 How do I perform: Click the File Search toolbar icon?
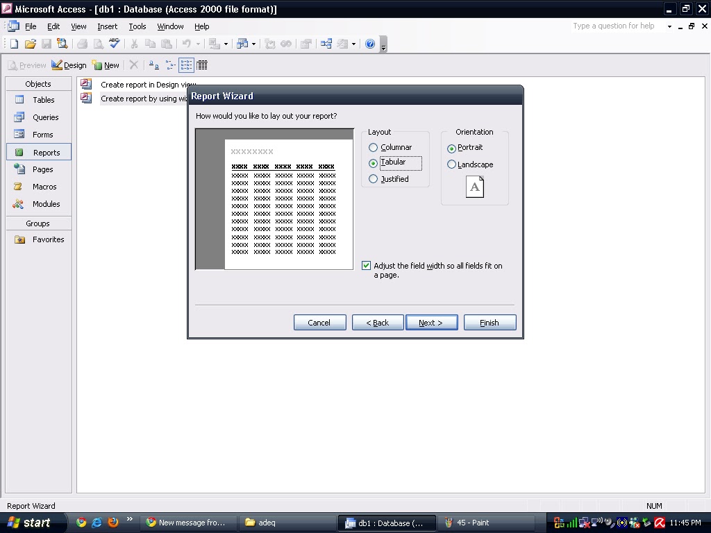click(x=62, y=44)
